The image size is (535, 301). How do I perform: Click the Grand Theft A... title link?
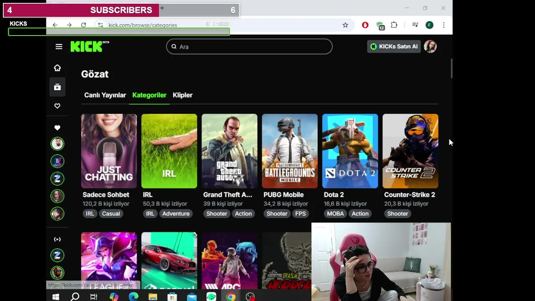(227, 194)
